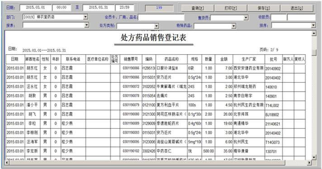Screen dimensions: 322x169
Task: Click the end date field 2015.03.31
Action: pyautogui.click(x=99, y=8)
